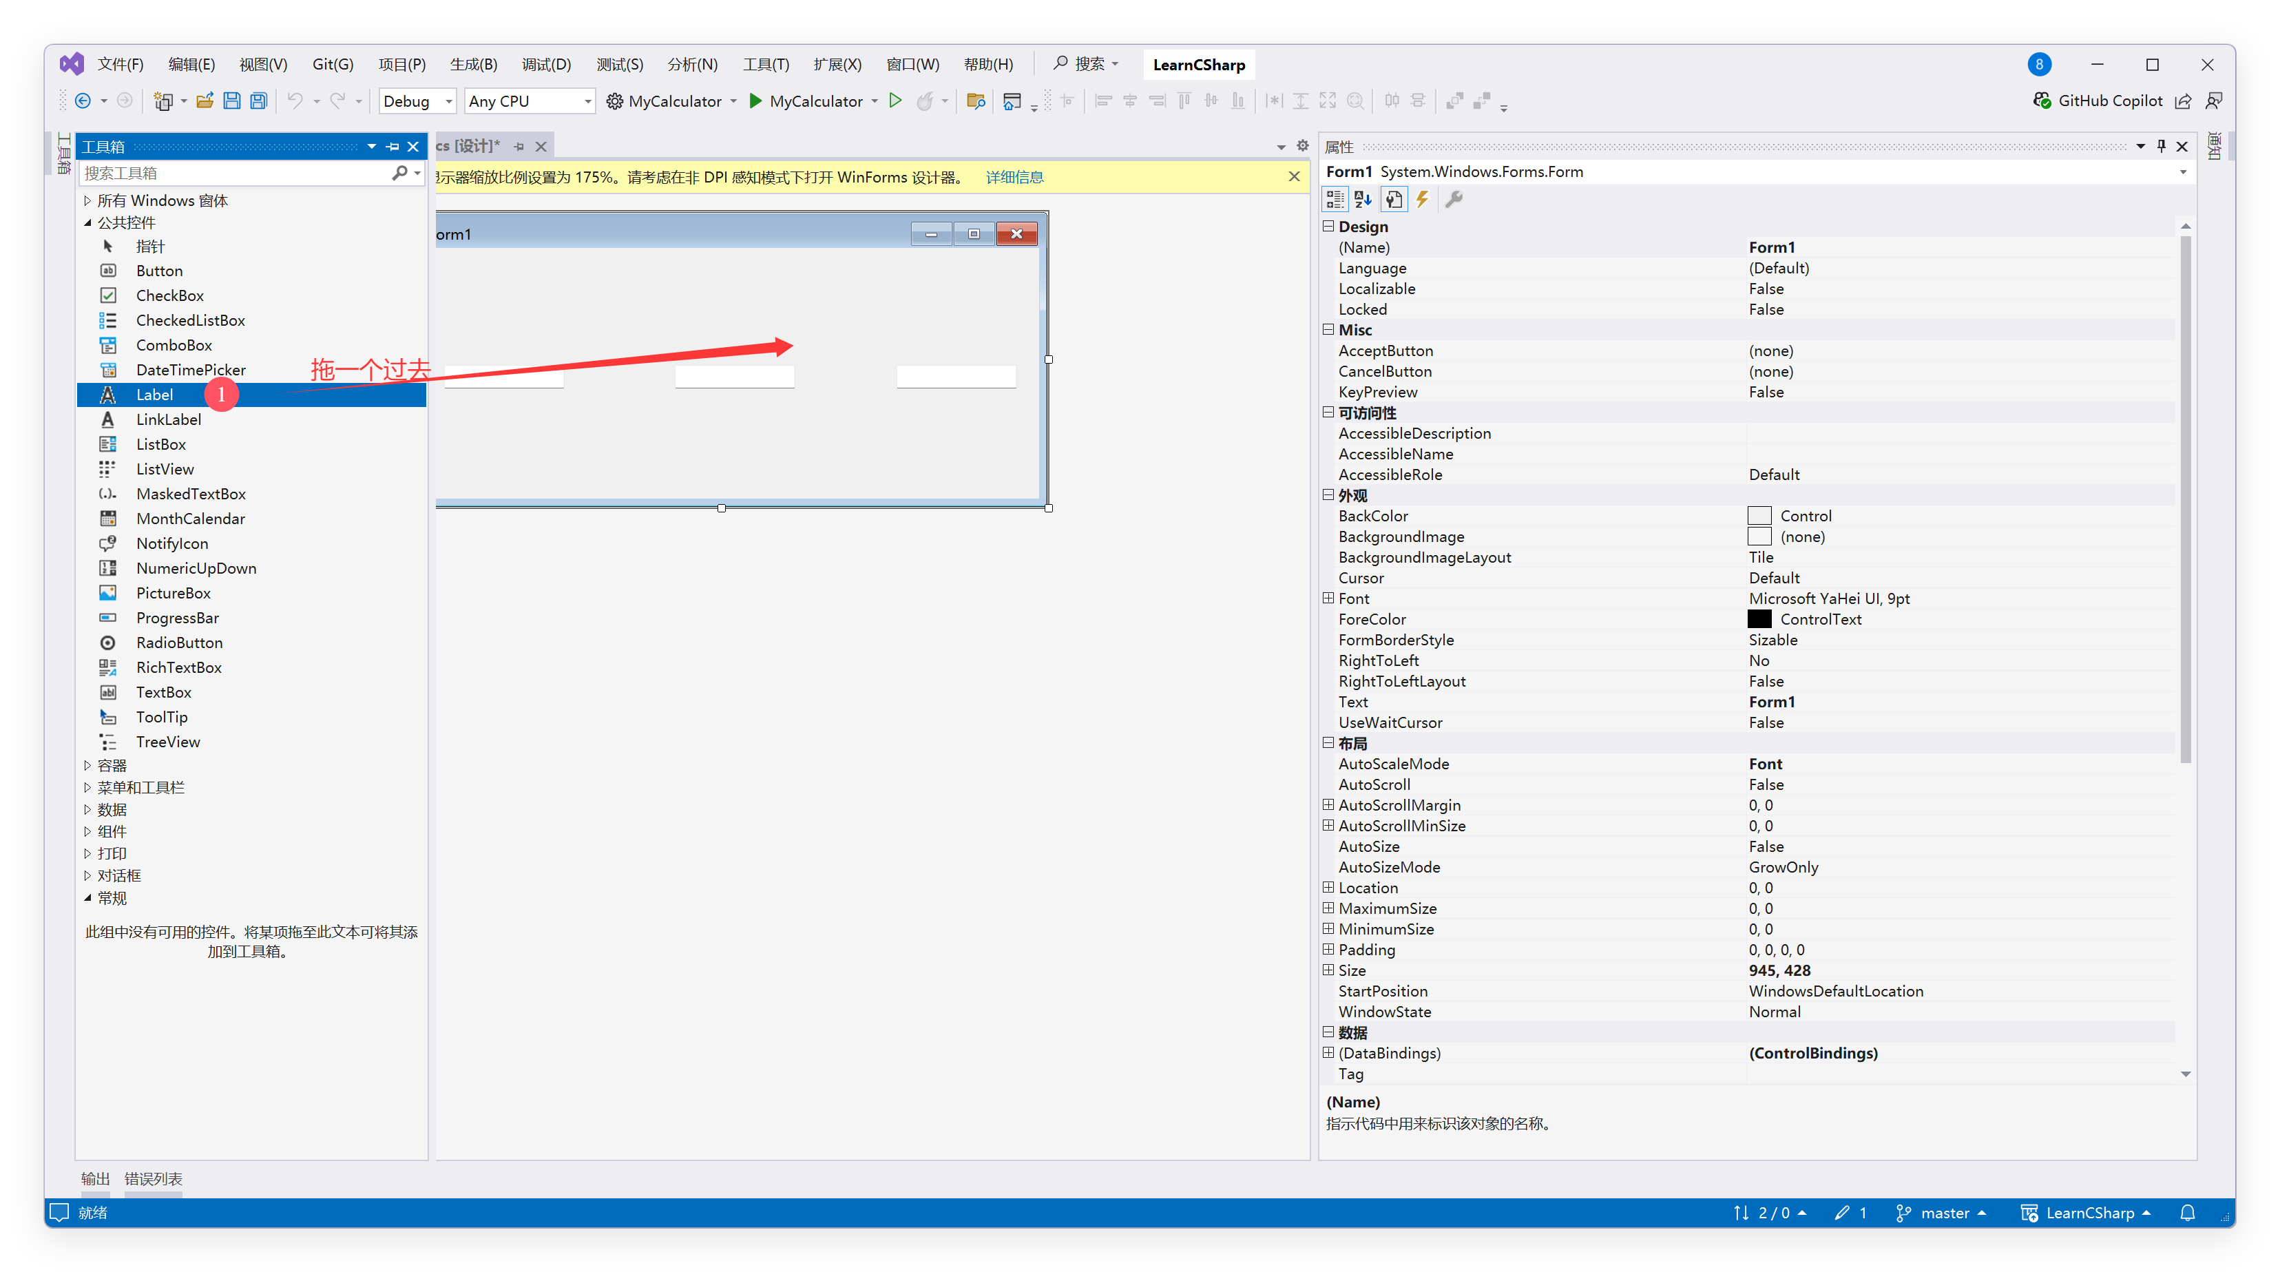Select the CheckBox control in Toolbox
Image resolution: width=2280 pixels, height=1272 pixels.
[x=251, y=295]
